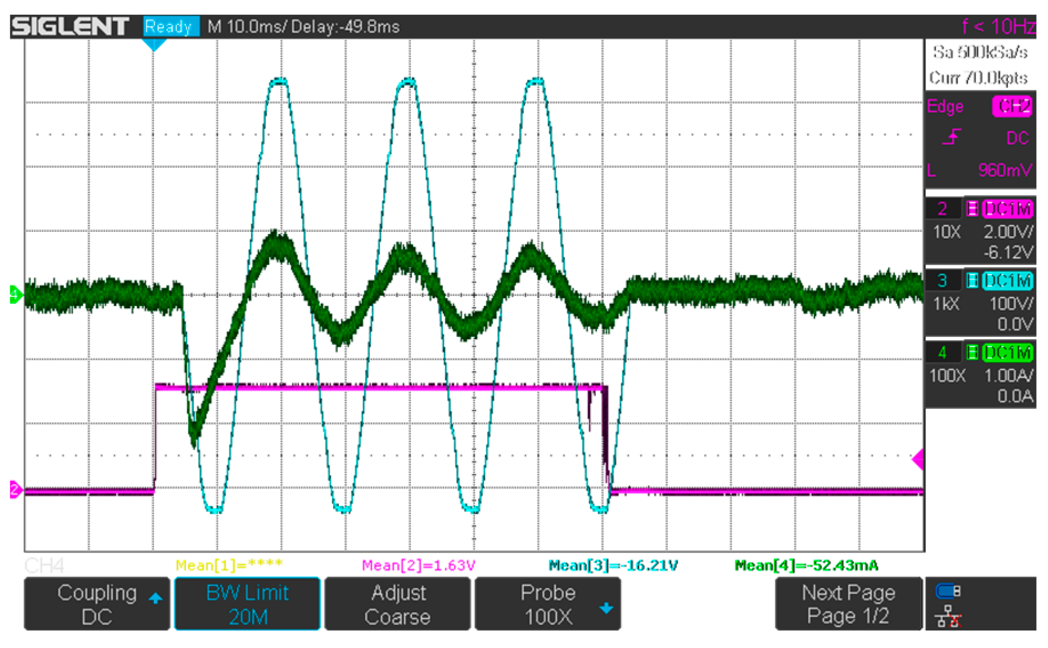Click the Mean[3]=-16.21V measurement
Viewport: 1048px width, 648px height.
pos(613,565)
